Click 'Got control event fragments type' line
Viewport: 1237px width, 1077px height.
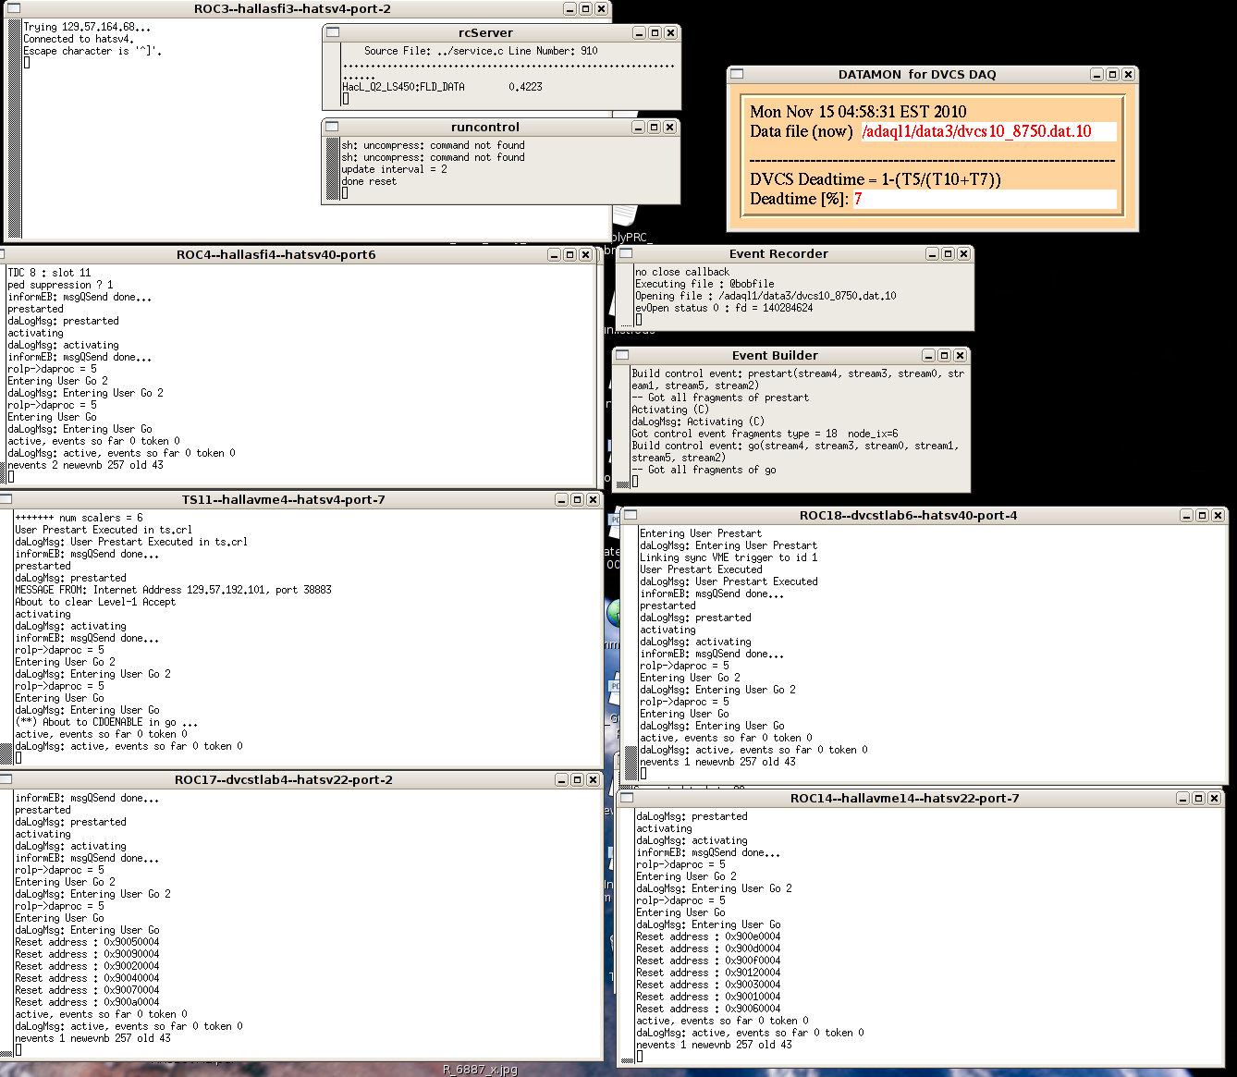tap(765, 434)
